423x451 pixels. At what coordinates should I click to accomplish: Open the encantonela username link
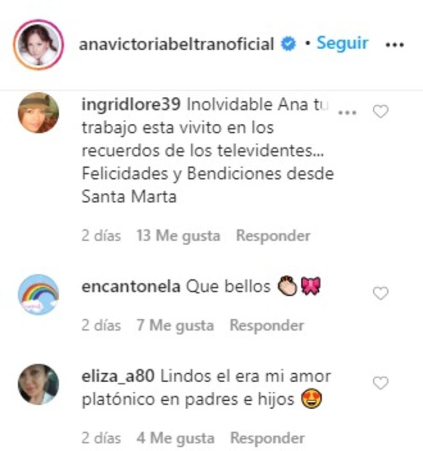tap(131, 287)
